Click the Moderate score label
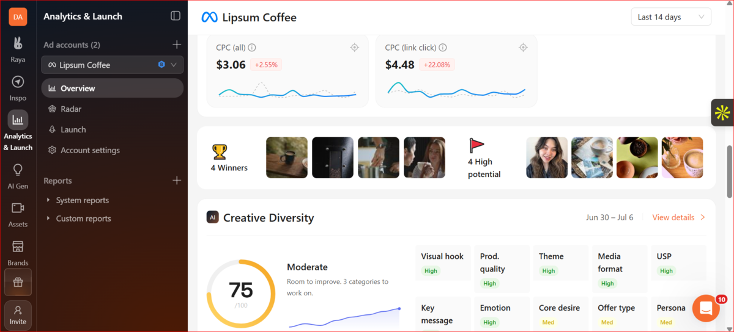The width and height of the screenshot is (734, 332). tap(307, 267)
